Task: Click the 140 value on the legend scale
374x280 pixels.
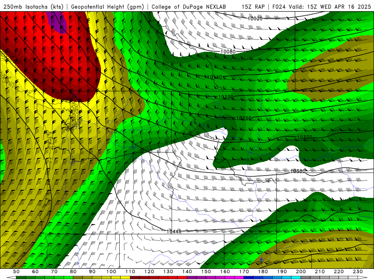Action: [187, 272]
